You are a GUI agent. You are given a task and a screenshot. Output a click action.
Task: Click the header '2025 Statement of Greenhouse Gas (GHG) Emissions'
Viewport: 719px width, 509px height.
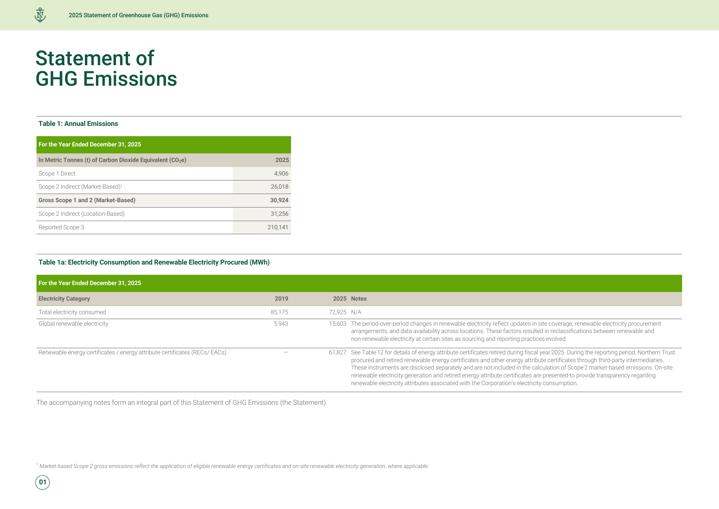[139, 15]
